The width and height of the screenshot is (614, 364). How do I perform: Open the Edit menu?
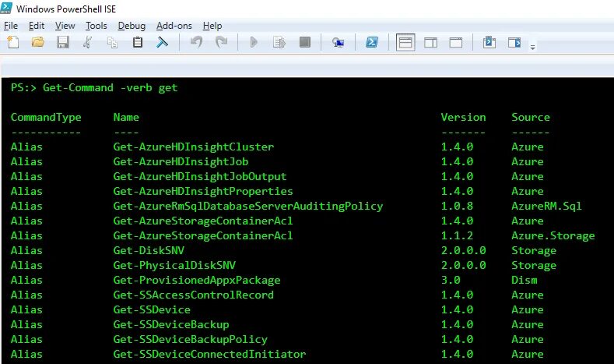pyautogui.click(x=37, y=26)
